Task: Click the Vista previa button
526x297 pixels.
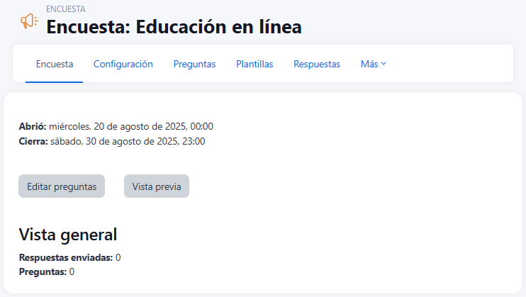Action: (157, 186)
